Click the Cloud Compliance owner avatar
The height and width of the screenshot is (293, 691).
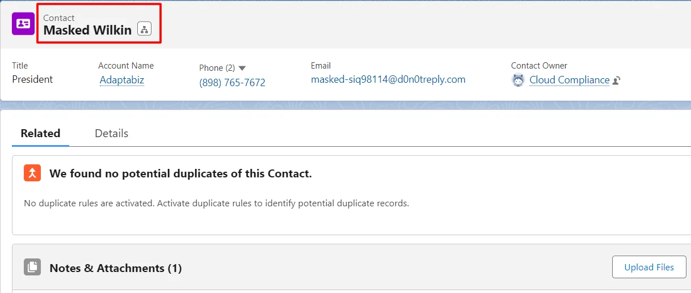[518, 80]
